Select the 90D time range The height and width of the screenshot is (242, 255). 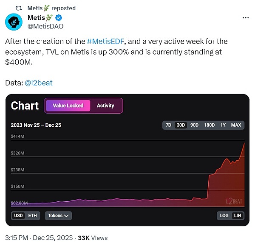(195, 125)
